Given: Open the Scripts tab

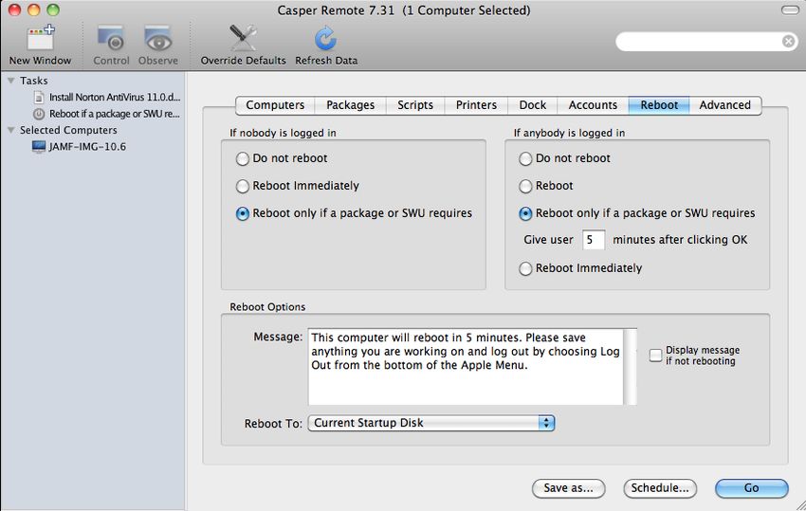Looking at the screenshot, I should (415, 105).
